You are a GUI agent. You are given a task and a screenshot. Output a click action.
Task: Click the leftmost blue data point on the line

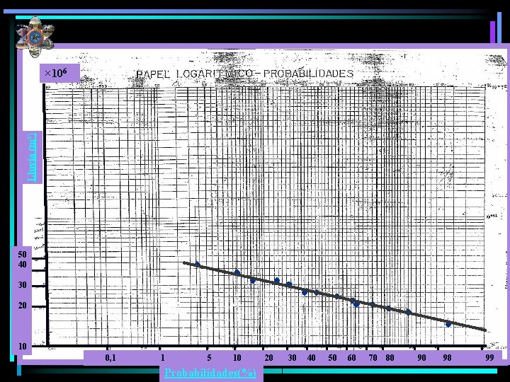(197, 264)
